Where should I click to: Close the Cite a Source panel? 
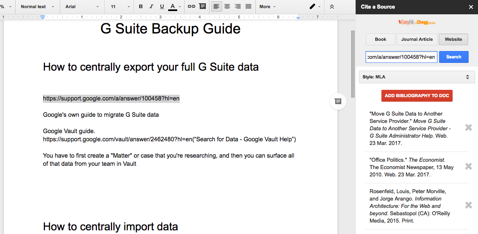coord(471,7)
